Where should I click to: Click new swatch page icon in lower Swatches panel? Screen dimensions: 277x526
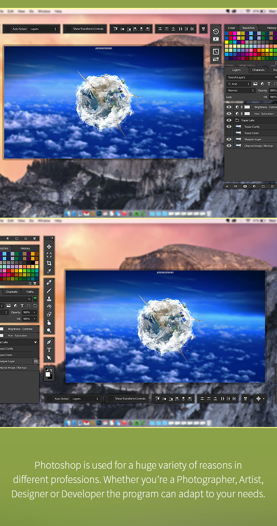click(x=30, y=283)
